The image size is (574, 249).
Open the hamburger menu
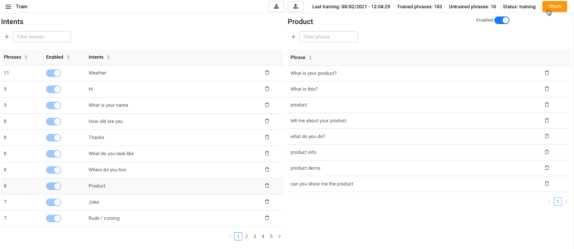8,6
